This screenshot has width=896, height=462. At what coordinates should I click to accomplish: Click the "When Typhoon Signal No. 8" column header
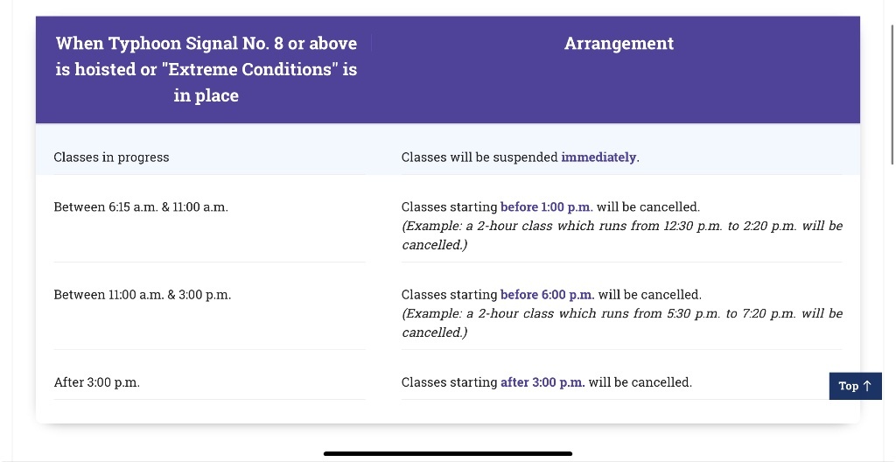[x=206, y=69]
